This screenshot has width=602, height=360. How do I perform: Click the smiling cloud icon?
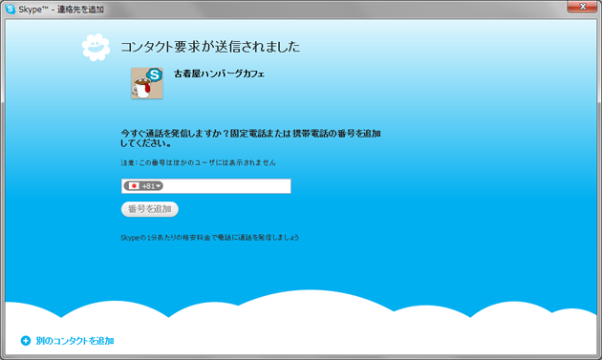tap(96, 47)
